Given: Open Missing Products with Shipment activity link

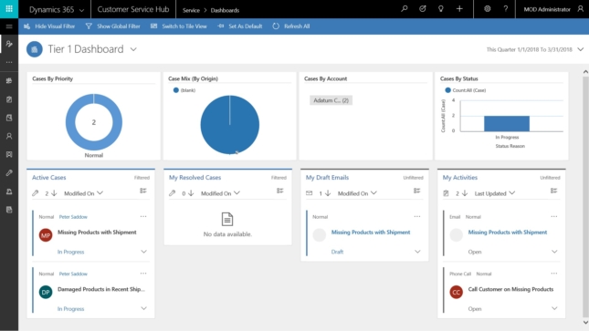Looking at the screenshot, I should (x=507, y=233).
